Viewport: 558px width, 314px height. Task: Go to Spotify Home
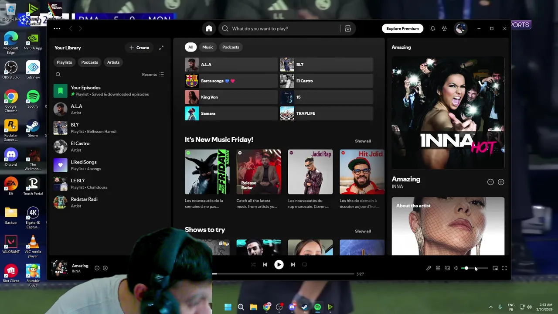[209, 28]
